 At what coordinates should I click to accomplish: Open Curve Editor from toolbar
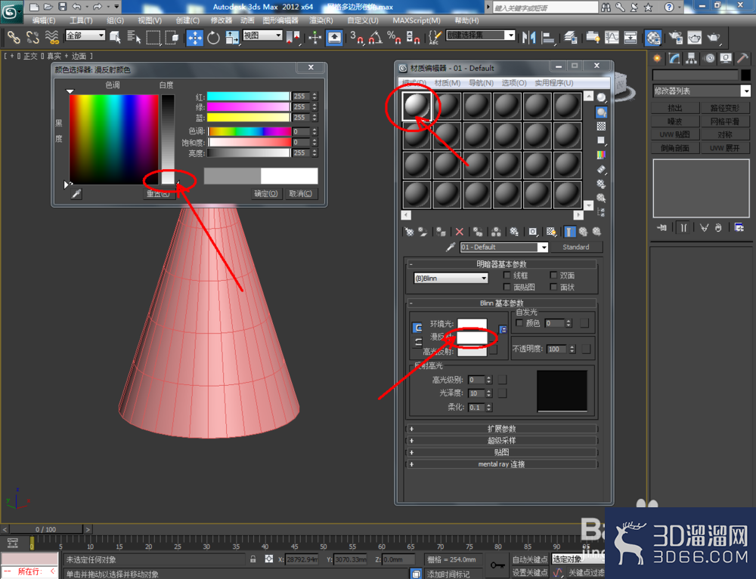click(x=612, y=37)
